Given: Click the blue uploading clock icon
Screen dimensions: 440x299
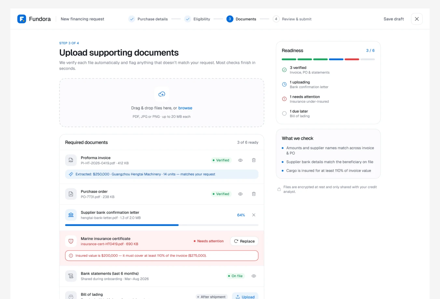Looking at the screenshot, I should pyautogui.click(x=284, y=84).
